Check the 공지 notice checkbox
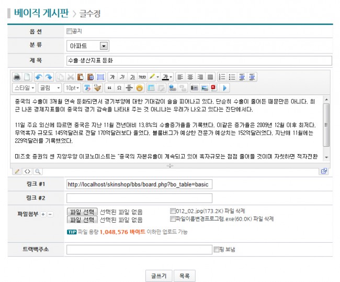340x282 pixels. (x=69, y=31)
